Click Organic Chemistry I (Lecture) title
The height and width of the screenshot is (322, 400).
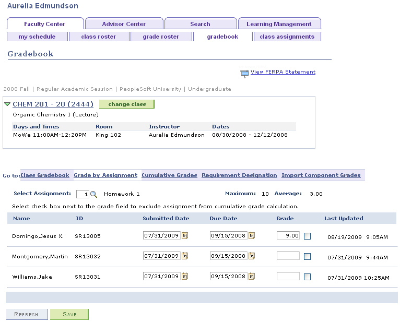(55, 115)
